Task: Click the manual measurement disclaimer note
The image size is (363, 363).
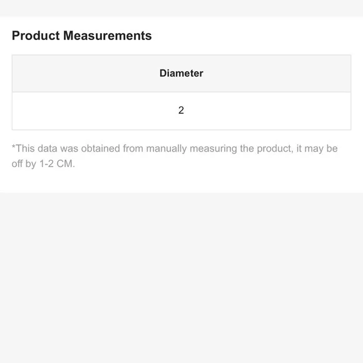Action: [175, 156]
